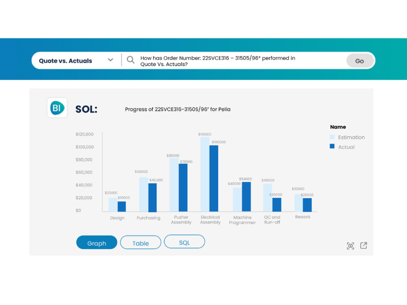
Task: Select the Electrical Assembly actual bar at $100000
Action: pyautogui.click(x=214, y=179)
